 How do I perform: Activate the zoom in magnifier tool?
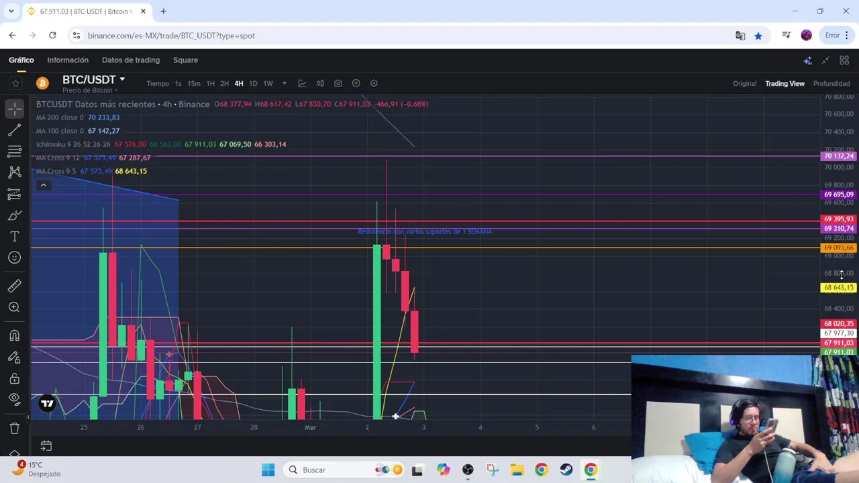coord(14,307)
